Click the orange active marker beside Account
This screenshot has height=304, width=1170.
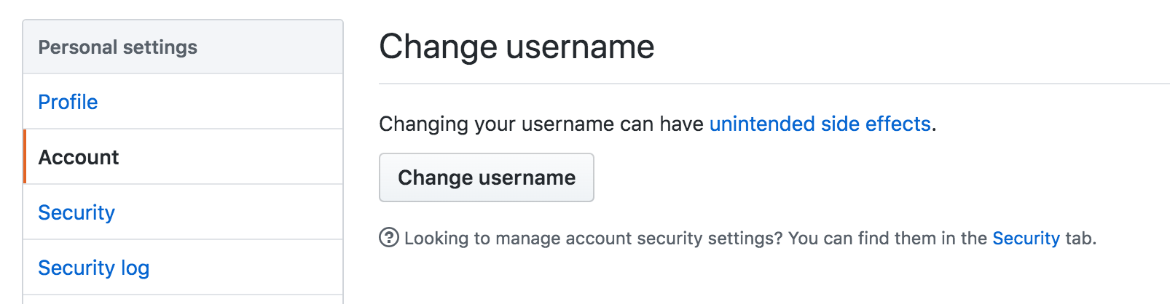[x=25, y=157]
